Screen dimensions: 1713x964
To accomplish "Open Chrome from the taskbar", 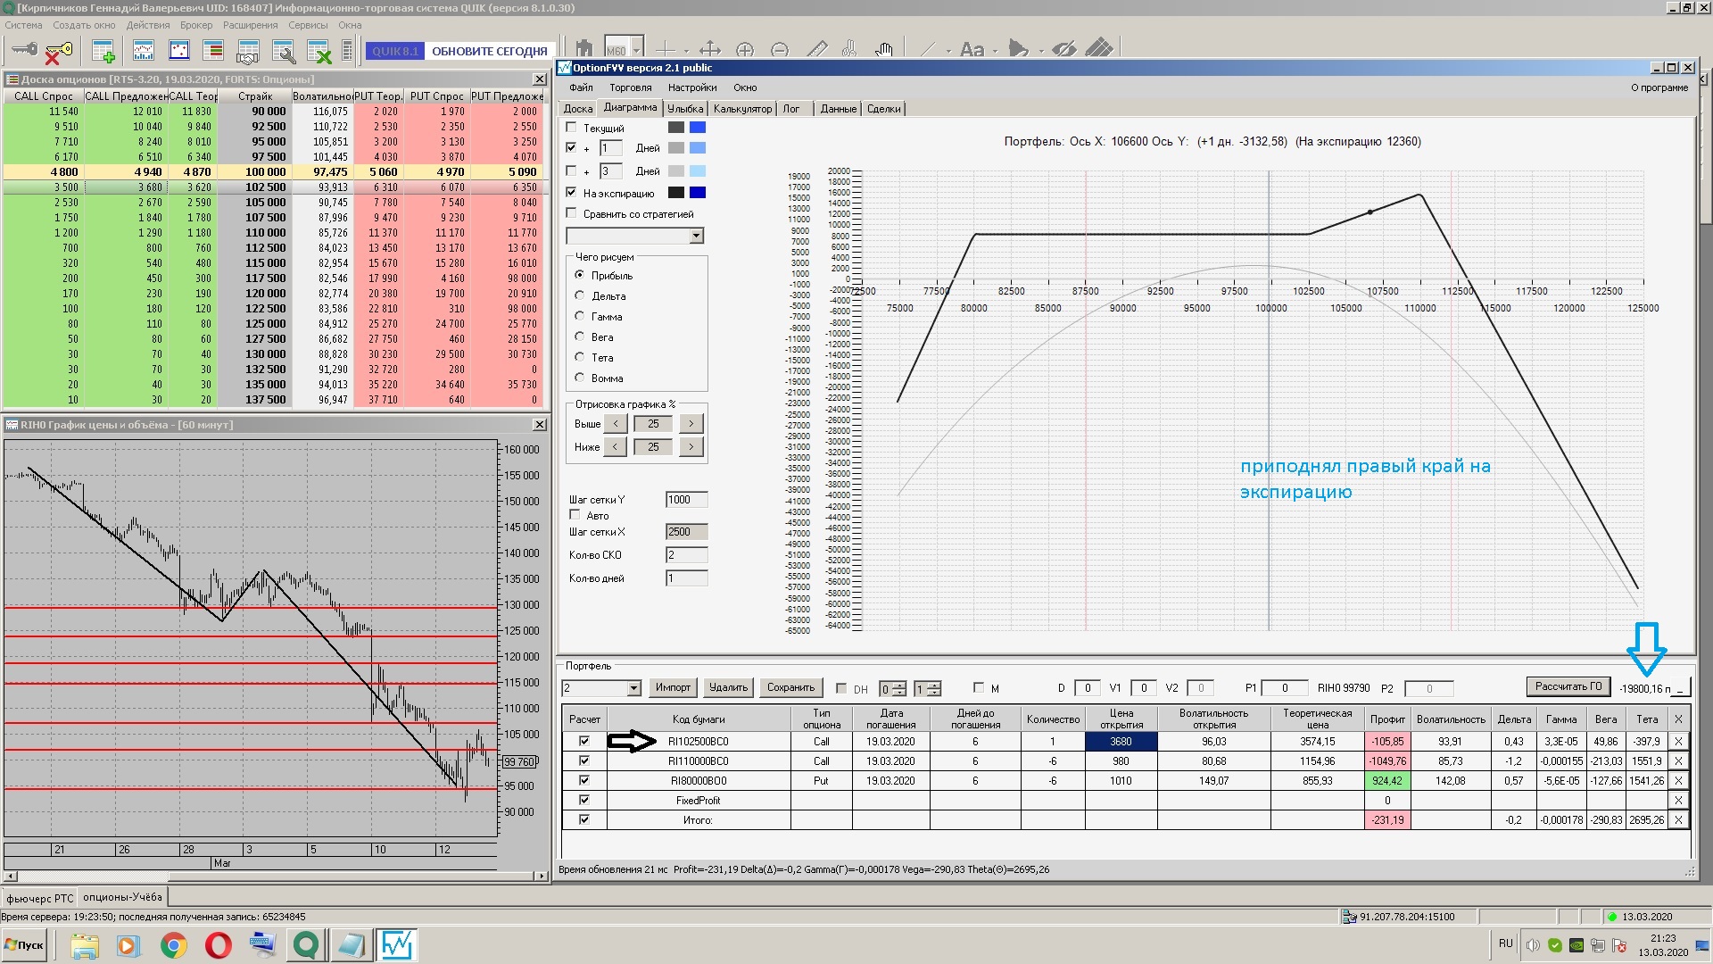I will coord(174,945).
